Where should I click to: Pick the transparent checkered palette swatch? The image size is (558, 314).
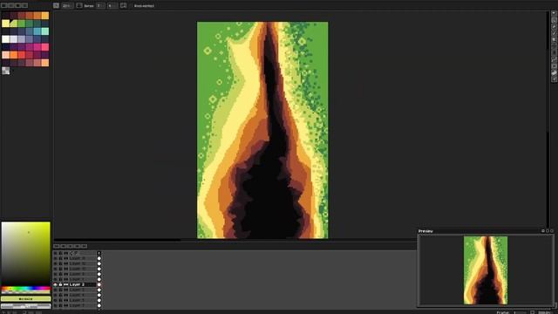(x=6, y=71)
